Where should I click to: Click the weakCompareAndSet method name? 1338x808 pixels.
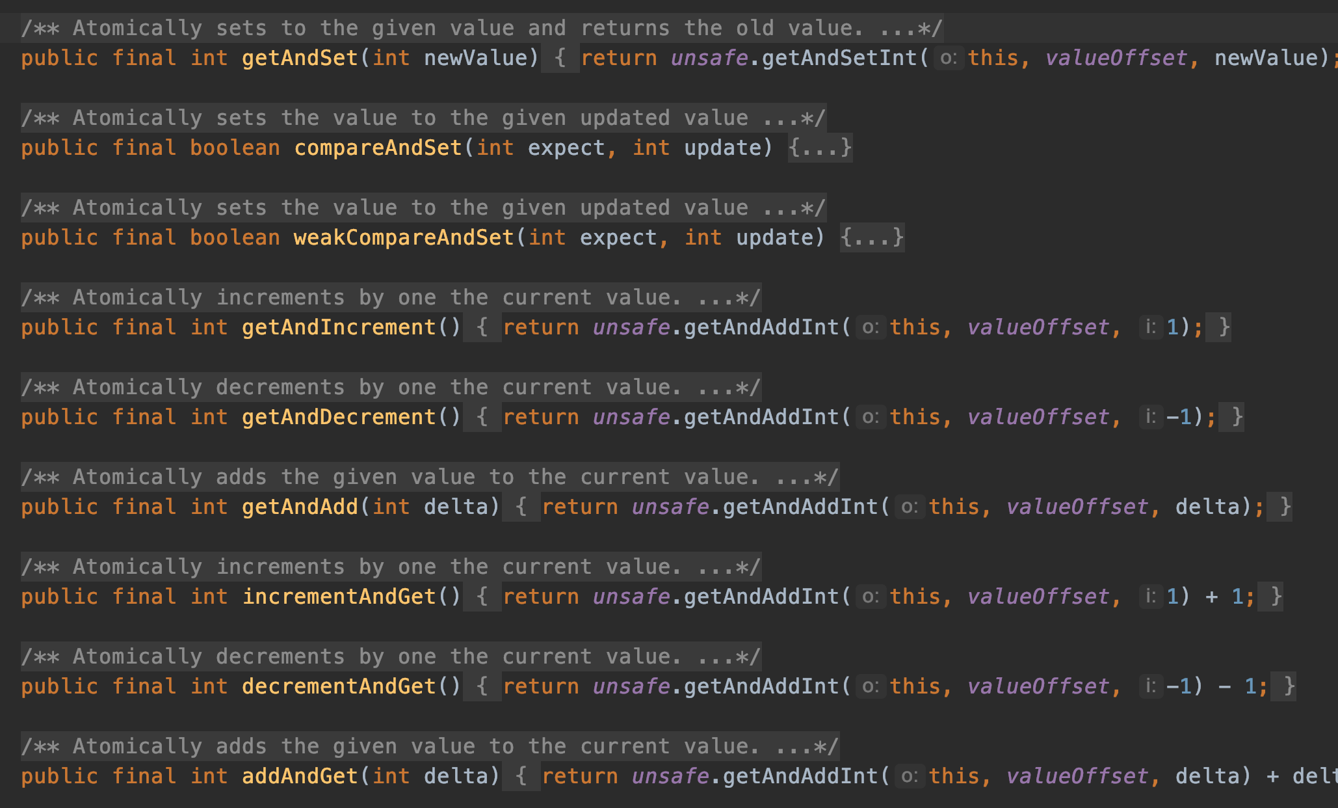[x=404, y=238]
